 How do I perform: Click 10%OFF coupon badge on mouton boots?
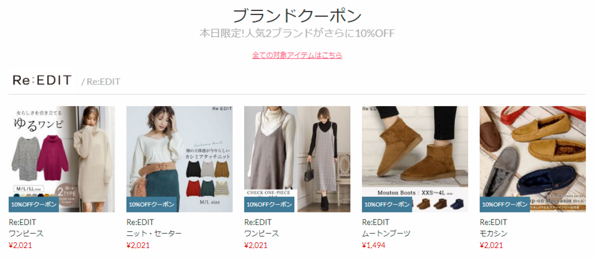pos(387,205)
